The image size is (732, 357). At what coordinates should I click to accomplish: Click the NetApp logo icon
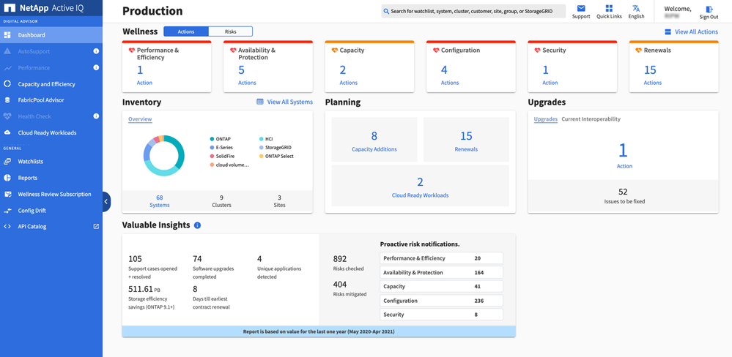(x=10, y=8)
